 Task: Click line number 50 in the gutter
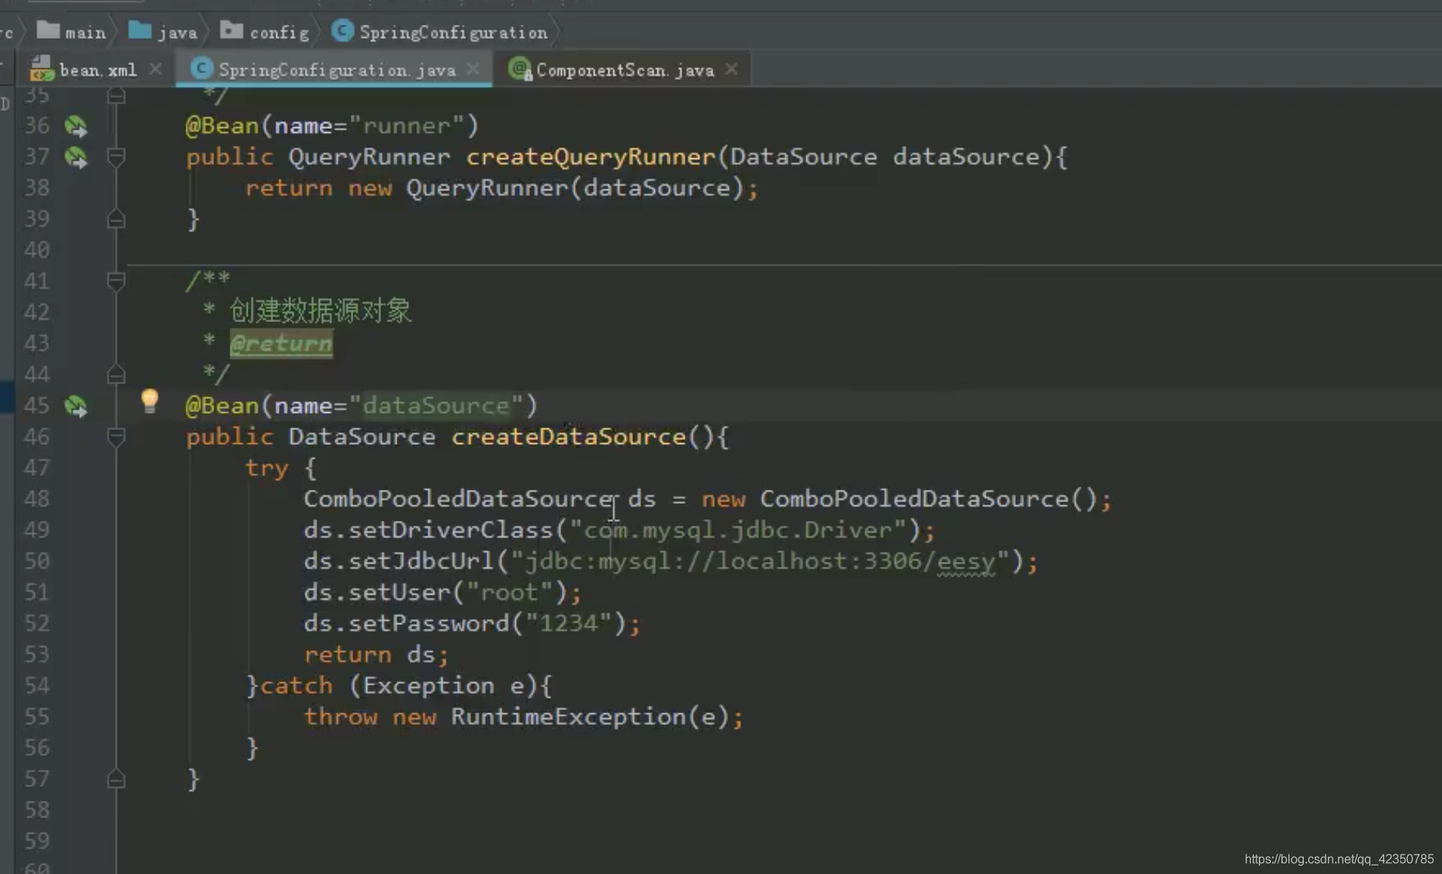(x=36, y=561)
